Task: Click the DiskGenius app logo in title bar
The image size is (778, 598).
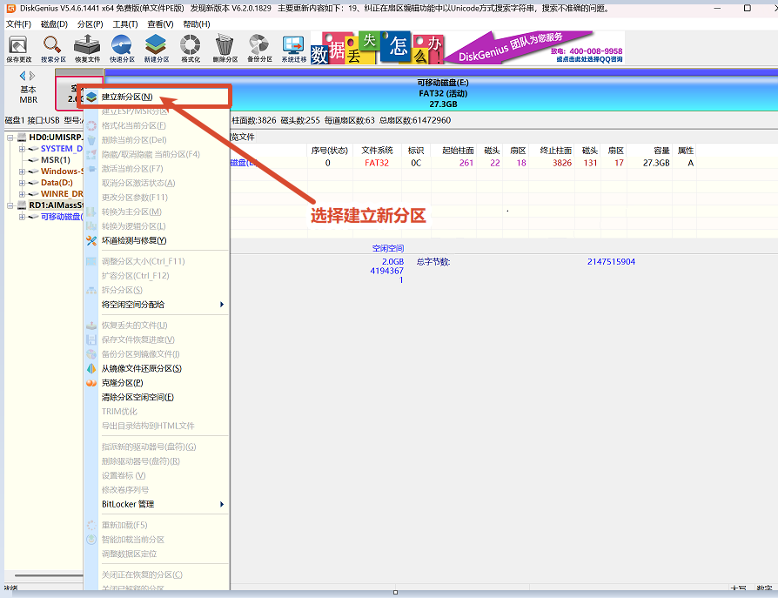Action: (11, 9)
